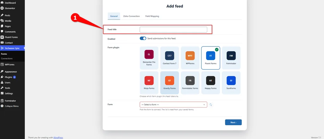
Task: Open the Zoho Connection tab
Action: (x=131, y=16)
